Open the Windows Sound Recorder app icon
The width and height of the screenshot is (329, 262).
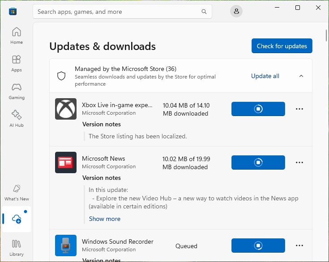coord(66,245)
